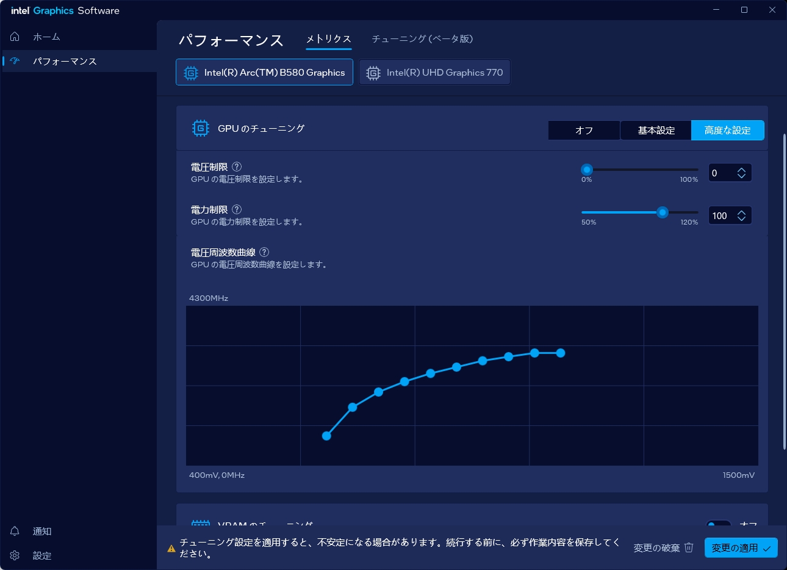Click the 1500mV axis label
787x570 pixels.
[739, 475]
